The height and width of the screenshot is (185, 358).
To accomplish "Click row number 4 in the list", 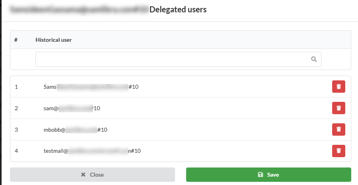I will click(16, 151).
